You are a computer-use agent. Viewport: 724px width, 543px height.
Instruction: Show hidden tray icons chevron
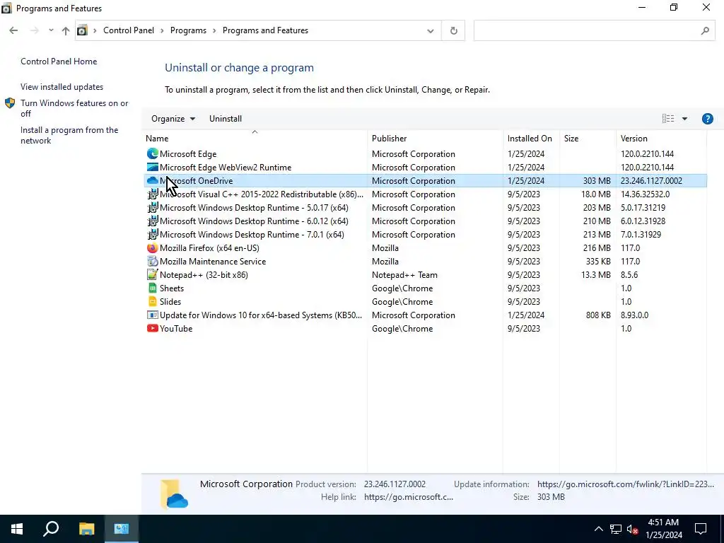click(x=598, y=529)
